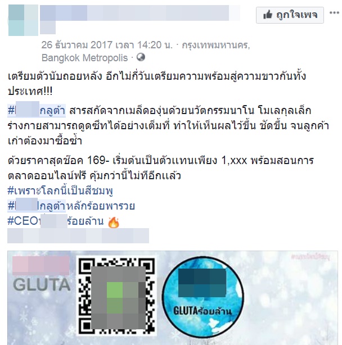
Task: Open the blurred page profile picture
Action: pyautogui.click(x=23, y=20)
